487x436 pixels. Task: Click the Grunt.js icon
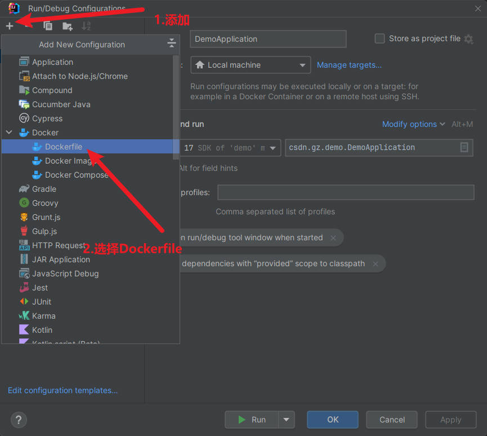click(24, 217)
